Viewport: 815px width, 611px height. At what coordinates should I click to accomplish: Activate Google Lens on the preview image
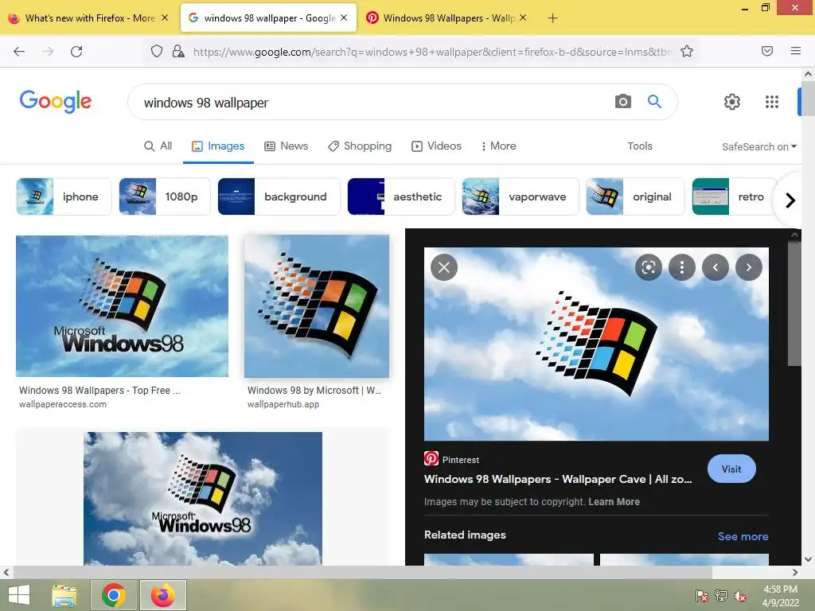pos(649,267)
